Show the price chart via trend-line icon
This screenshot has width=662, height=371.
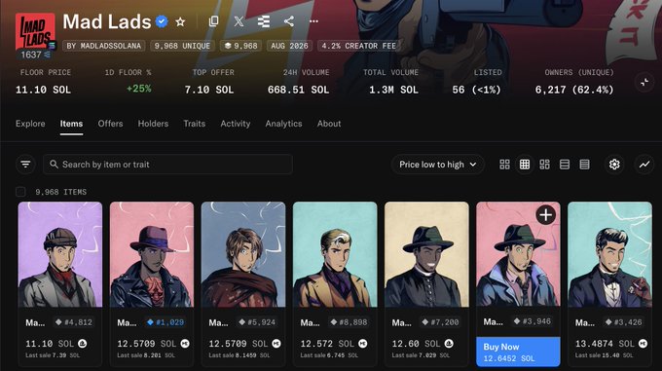(644, 165)
